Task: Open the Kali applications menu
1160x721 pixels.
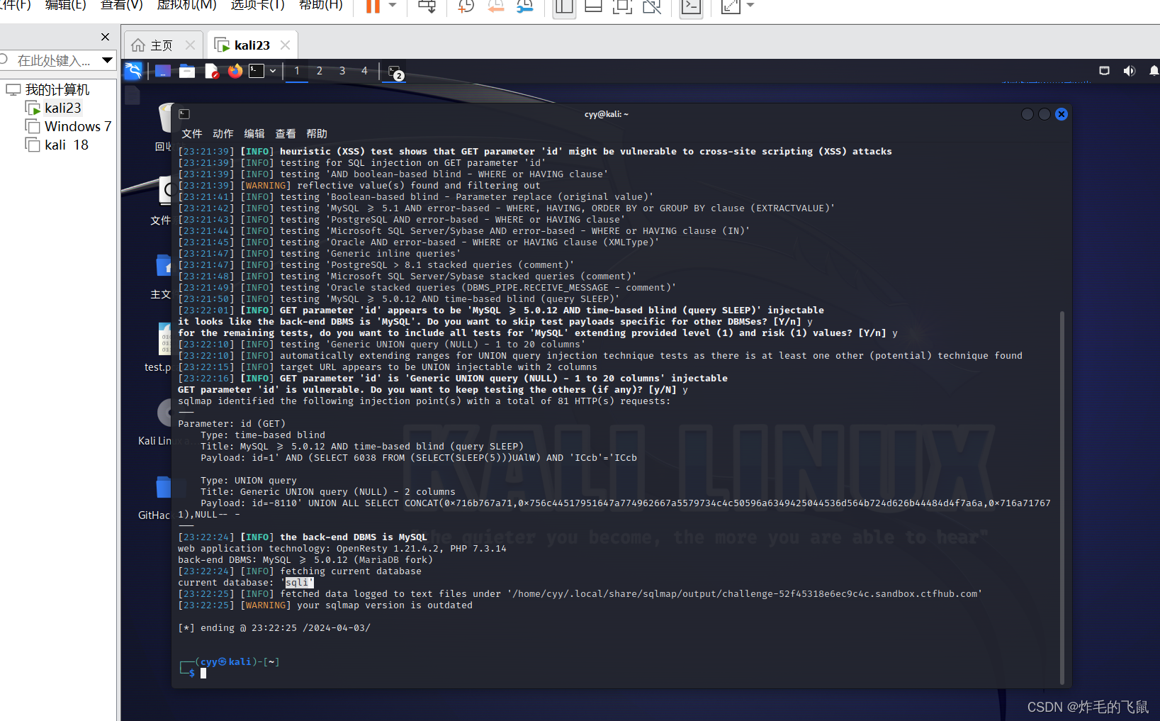Action: (133, 71)
